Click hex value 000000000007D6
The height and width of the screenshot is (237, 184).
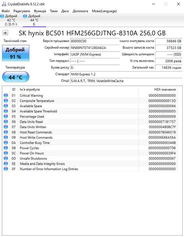[162, 148]
